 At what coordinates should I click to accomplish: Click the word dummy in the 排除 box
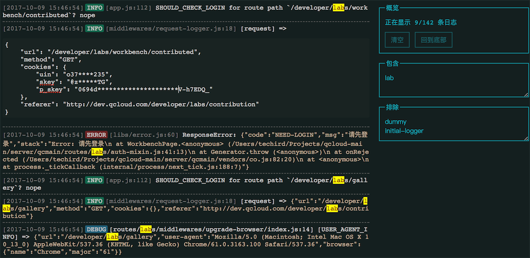(x=396, y=122)
